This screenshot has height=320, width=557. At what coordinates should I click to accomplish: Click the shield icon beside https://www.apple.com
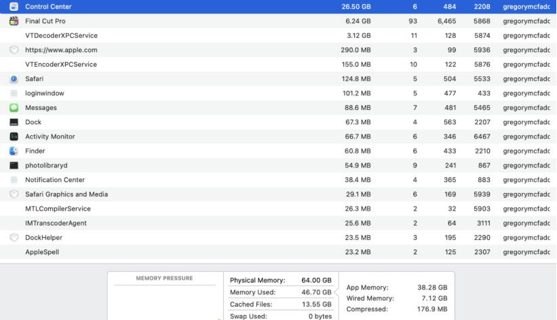[x=14, y=50]
